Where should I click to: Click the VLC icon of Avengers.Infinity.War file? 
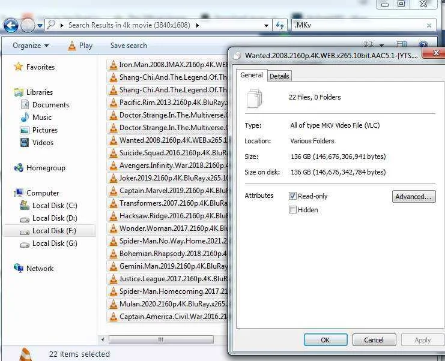pos(114,166)
